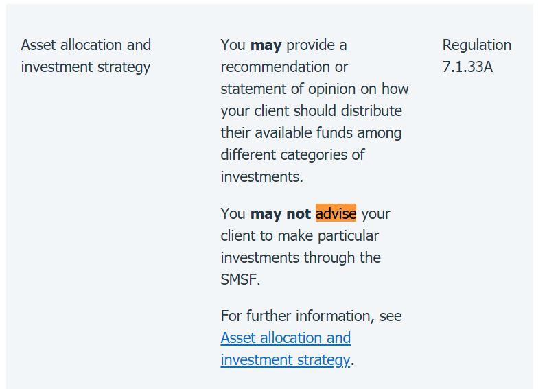
Task: Click the number 7.1.33A in right column
Action: tap(467, 67)
